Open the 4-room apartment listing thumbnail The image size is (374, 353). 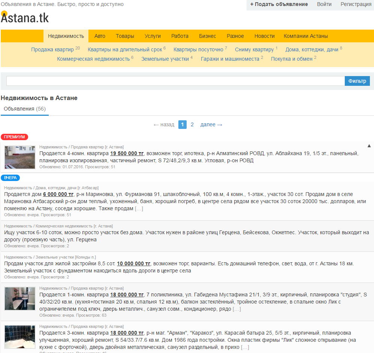(20, 157)
